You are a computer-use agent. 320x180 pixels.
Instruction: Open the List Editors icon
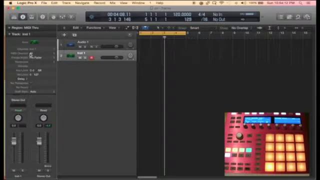(x=280, y=17)
